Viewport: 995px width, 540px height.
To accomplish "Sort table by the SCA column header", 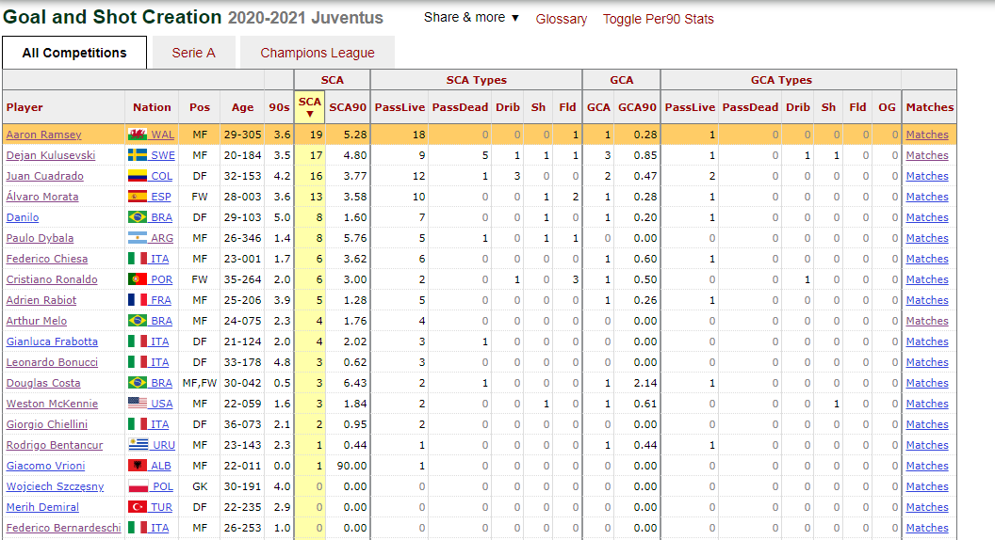I will coord(310,106).
